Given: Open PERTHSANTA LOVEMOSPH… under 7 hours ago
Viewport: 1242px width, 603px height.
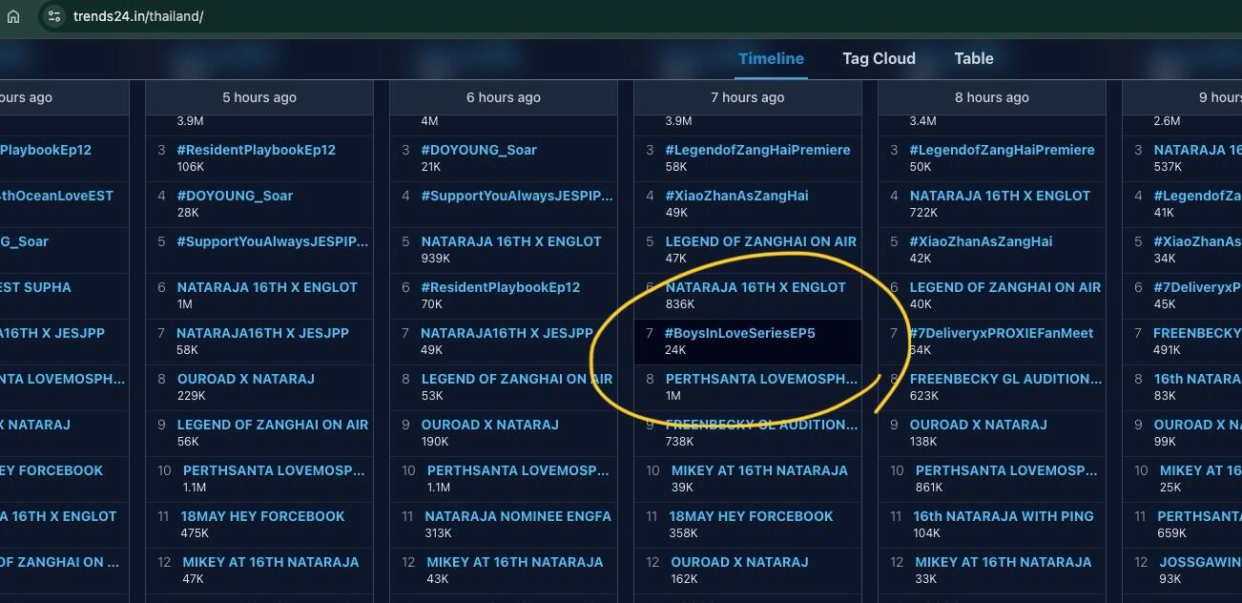Looking at the screenshot, I should (761, 379).
